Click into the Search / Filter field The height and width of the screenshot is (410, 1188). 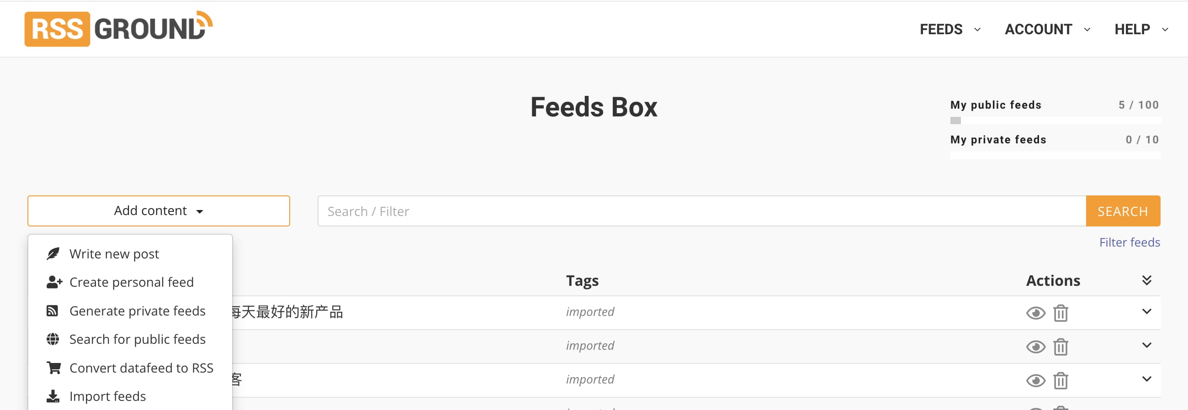pyautogui.click(x=701, y=211)
